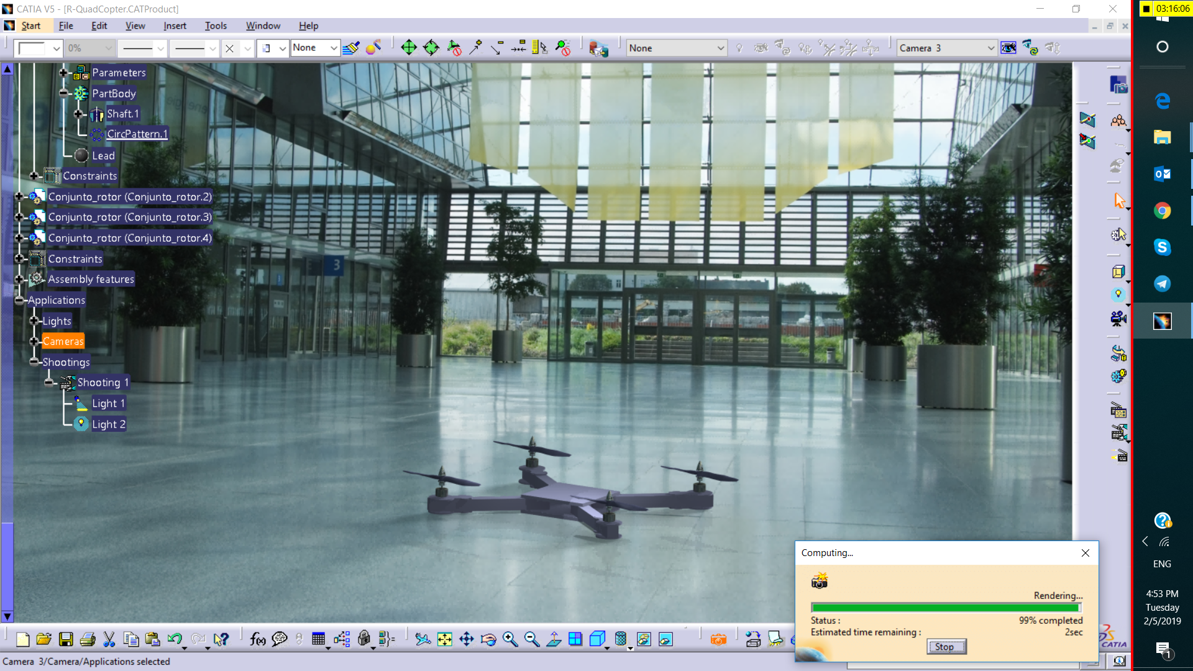Open the Insert menu
This screenshot has height=671, width=1193.
click(x=175, y=25)
